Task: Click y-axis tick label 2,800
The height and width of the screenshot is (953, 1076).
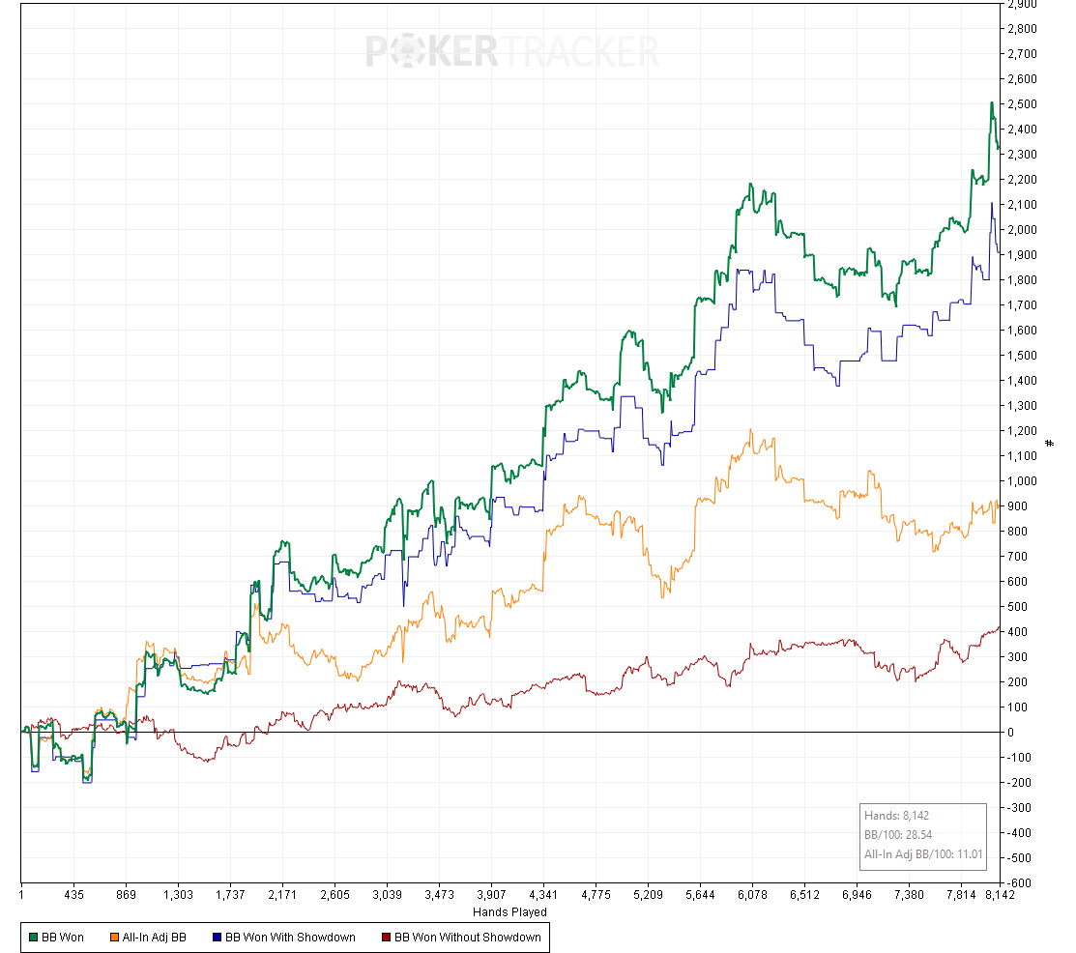Action: pyautogui.click(x=1023, y=29)
